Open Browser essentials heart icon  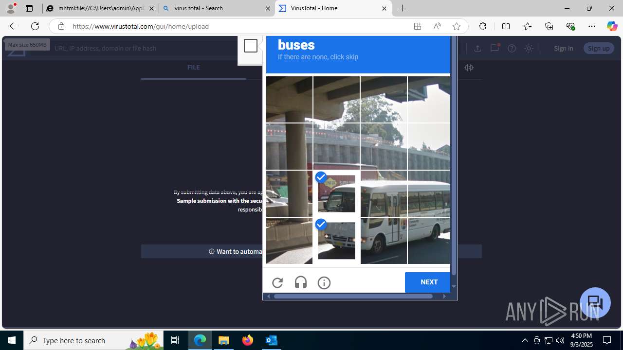(x=570, y=26)
